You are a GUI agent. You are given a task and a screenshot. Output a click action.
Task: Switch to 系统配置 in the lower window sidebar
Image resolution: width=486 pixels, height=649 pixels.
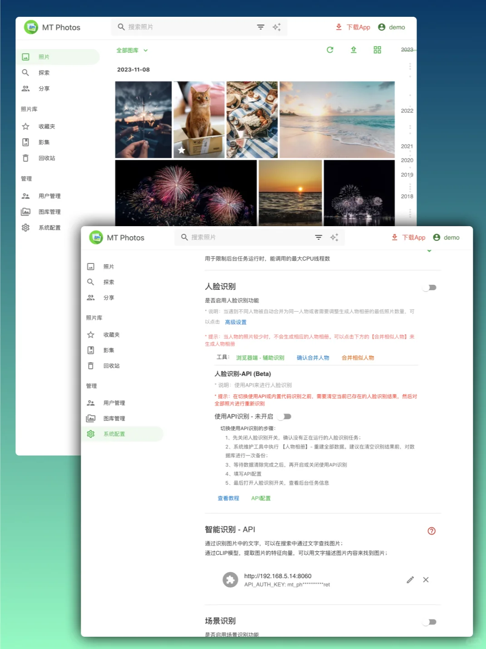115,434
